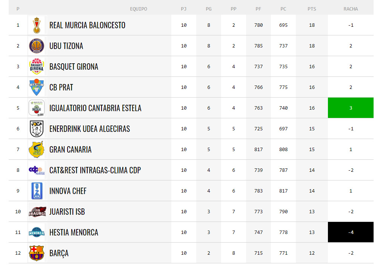Click the Real Murcia Baloncesto crest logo
This screenshot has height=269, width=380.
(37, 25)
